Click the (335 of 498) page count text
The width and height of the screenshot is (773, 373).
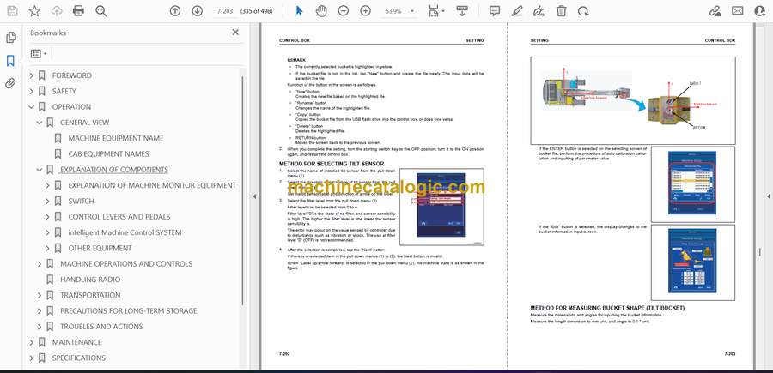click(x=256, y=11)
